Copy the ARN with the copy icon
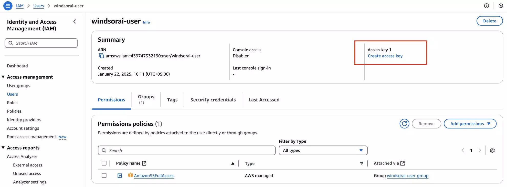 (x=101, y=56)
